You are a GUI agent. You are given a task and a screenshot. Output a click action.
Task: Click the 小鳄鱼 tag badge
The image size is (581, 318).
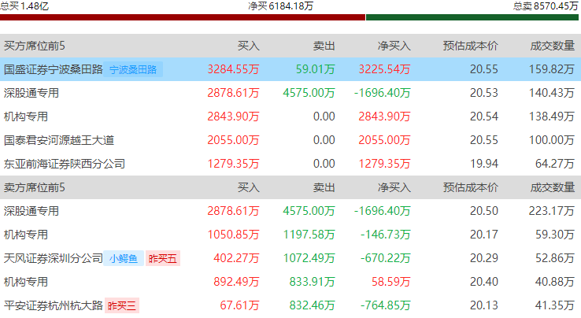pyautogui.click(x=124, y=257)
